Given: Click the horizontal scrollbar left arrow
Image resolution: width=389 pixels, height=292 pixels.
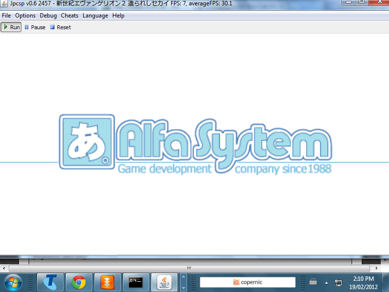Looking at the screenshot, I should pyautogui.click(x=4, y=269).
